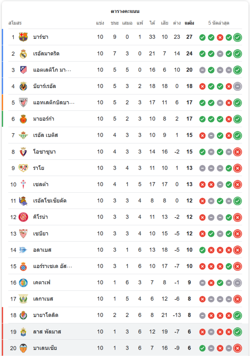
Task: Select the มายอร์ก้า team name
Action: click(44, 119)
